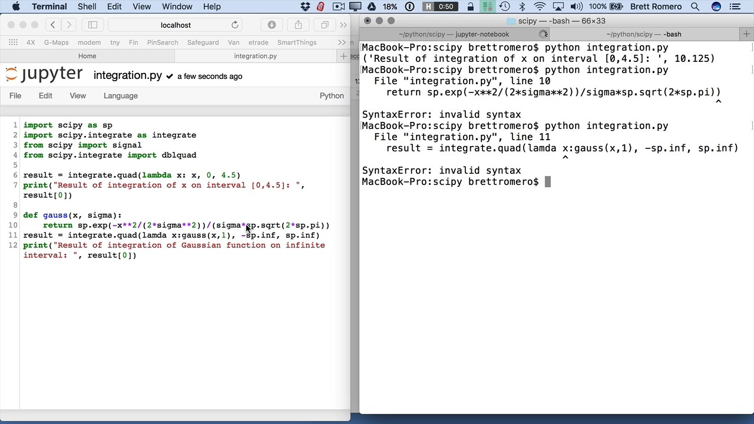This screenshot has height=424, width=754.
Task: Go back in Safari
Action: tap(52, 25)
